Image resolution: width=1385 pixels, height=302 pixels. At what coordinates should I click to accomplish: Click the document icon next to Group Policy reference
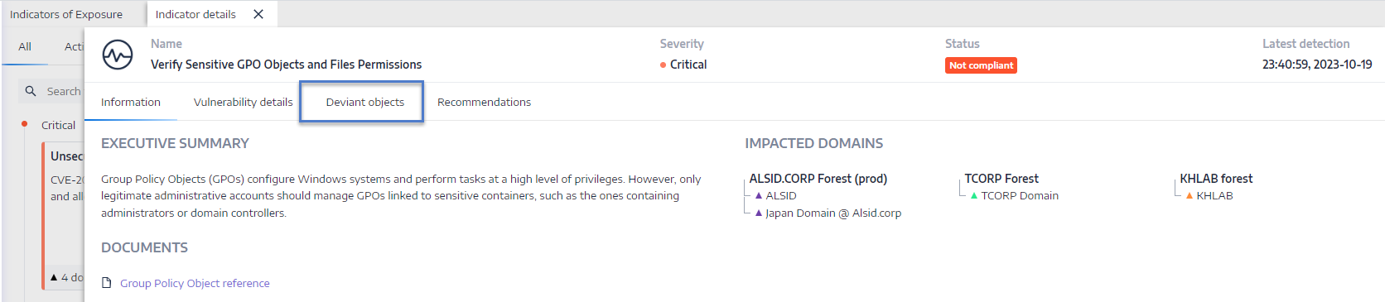coord(106,283)
